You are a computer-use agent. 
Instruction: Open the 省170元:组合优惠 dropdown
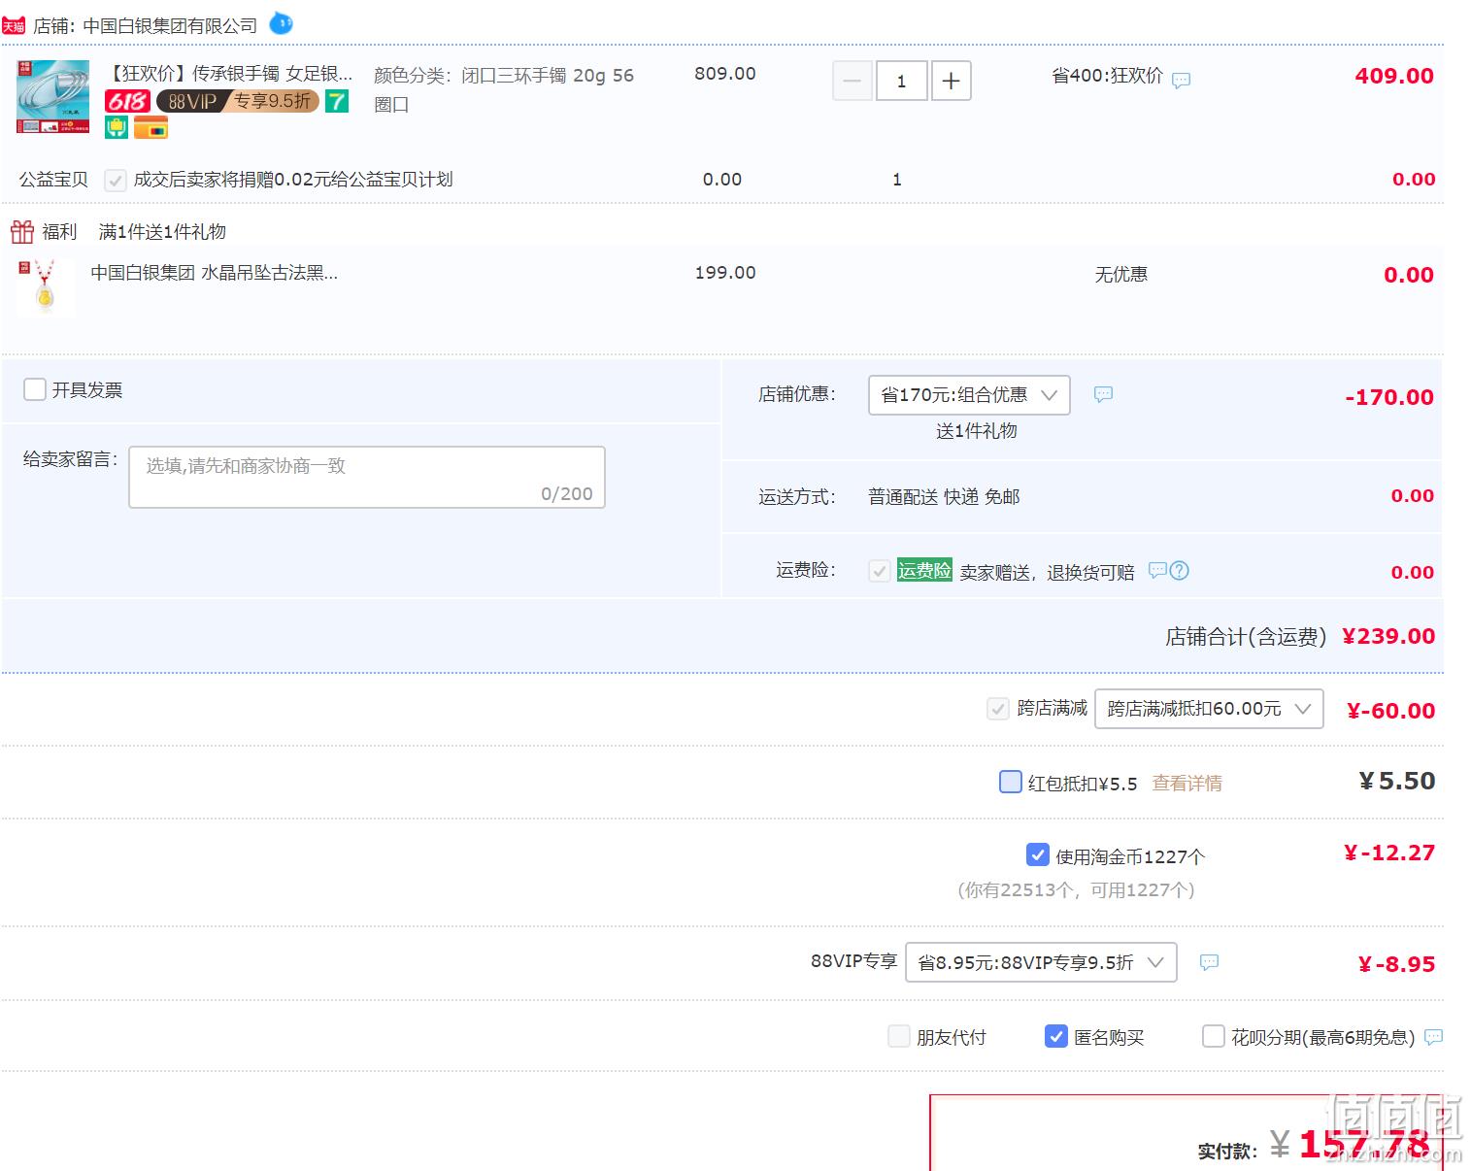click(969, 395)
